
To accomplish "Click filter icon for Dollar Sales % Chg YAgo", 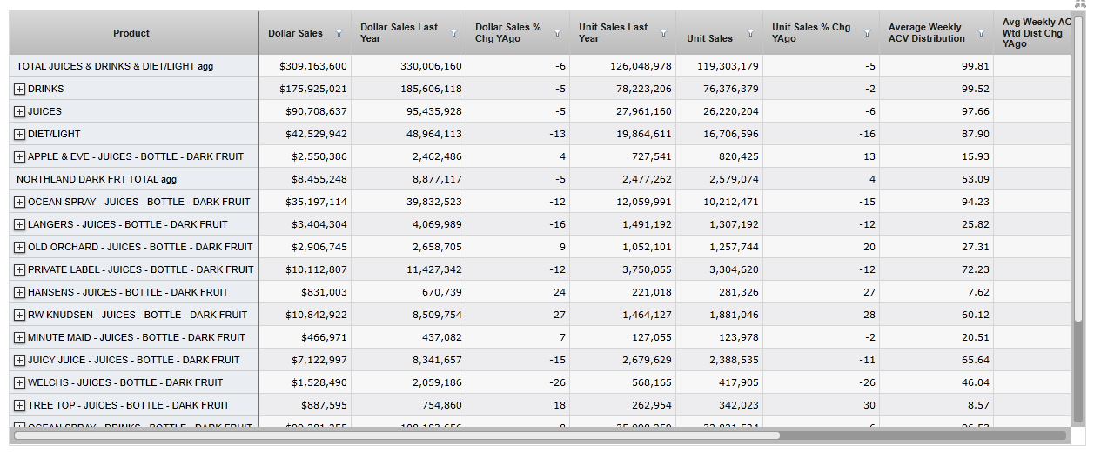I will tap(557, 34).
